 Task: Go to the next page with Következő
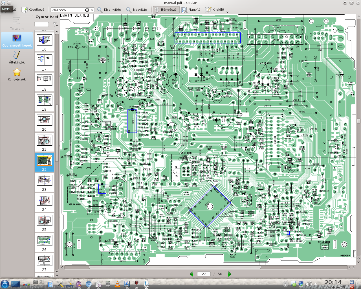(33, 10)
